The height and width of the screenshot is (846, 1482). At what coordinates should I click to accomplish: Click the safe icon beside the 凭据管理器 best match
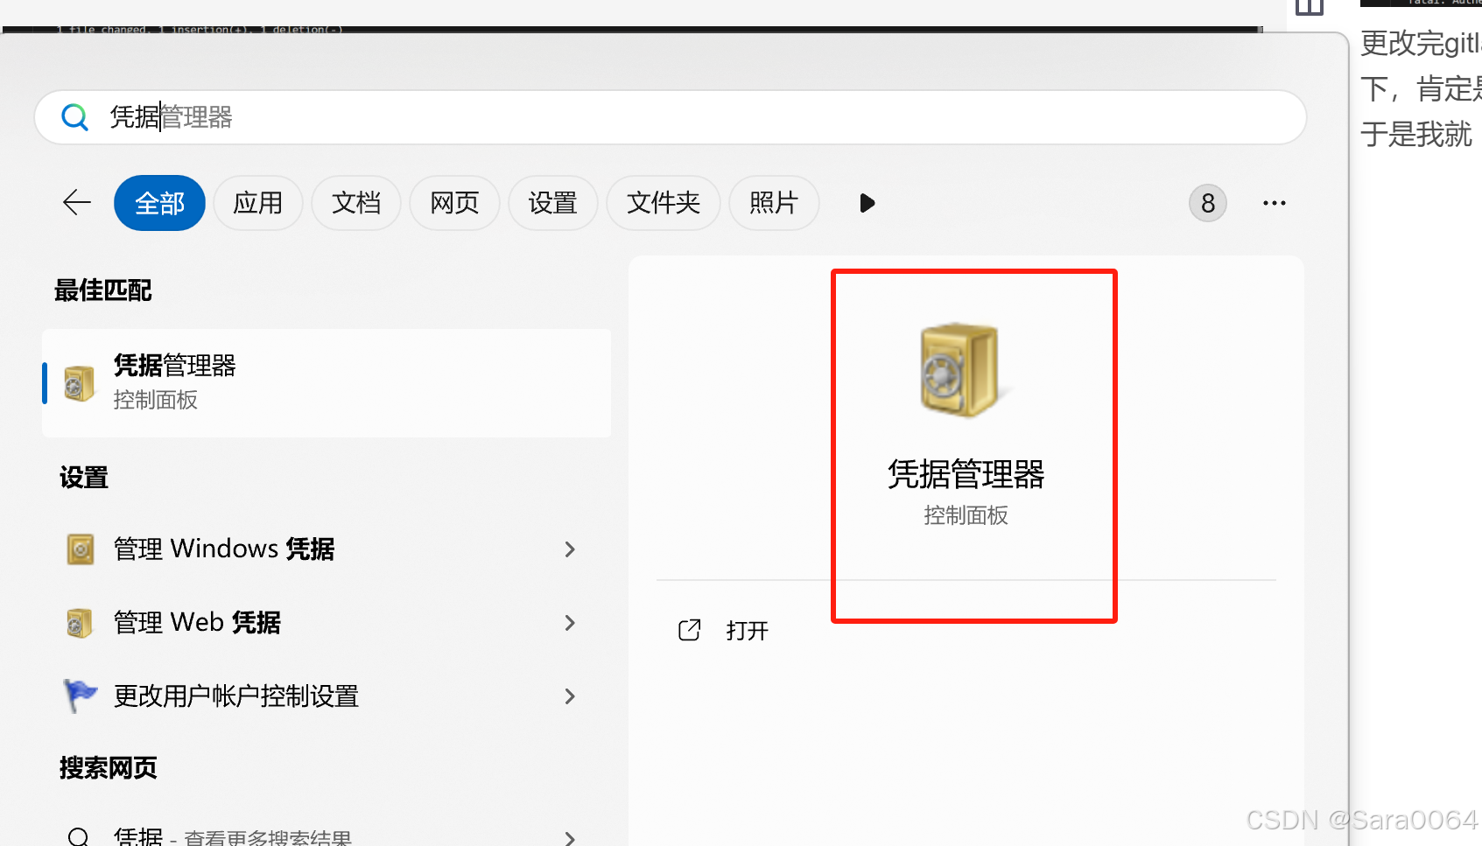coord(80,383)
